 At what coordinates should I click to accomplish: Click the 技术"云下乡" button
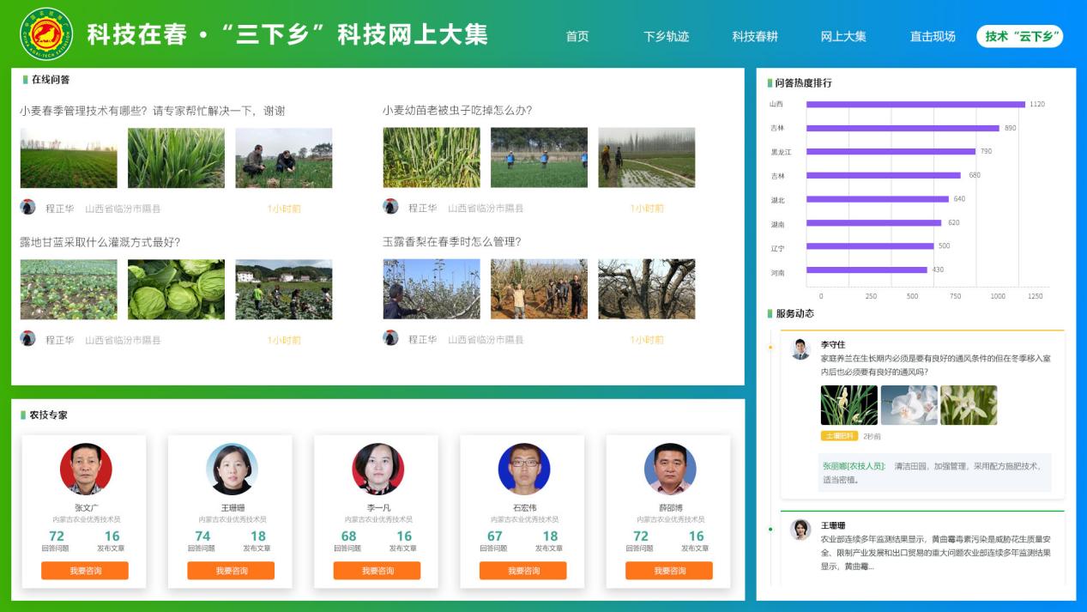click(1019, 36)
